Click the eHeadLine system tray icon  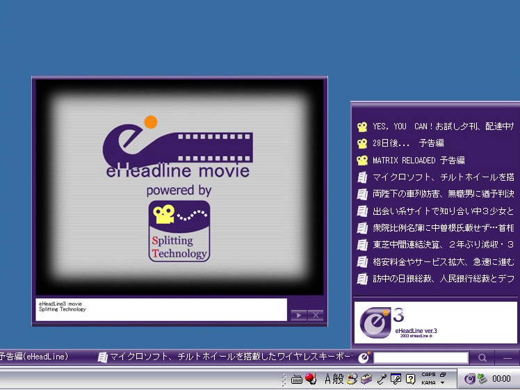(x=469, y=379)
